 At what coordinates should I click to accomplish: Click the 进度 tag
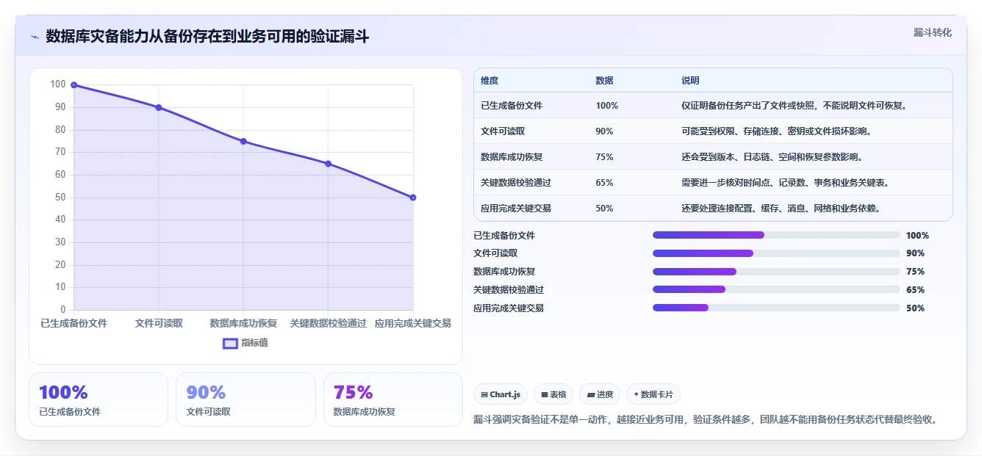[x=600, y=394]
